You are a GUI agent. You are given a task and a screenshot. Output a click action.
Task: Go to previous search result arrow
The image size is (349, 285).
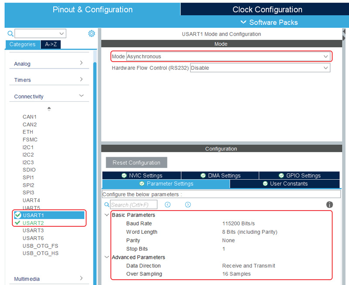(168, 205)
